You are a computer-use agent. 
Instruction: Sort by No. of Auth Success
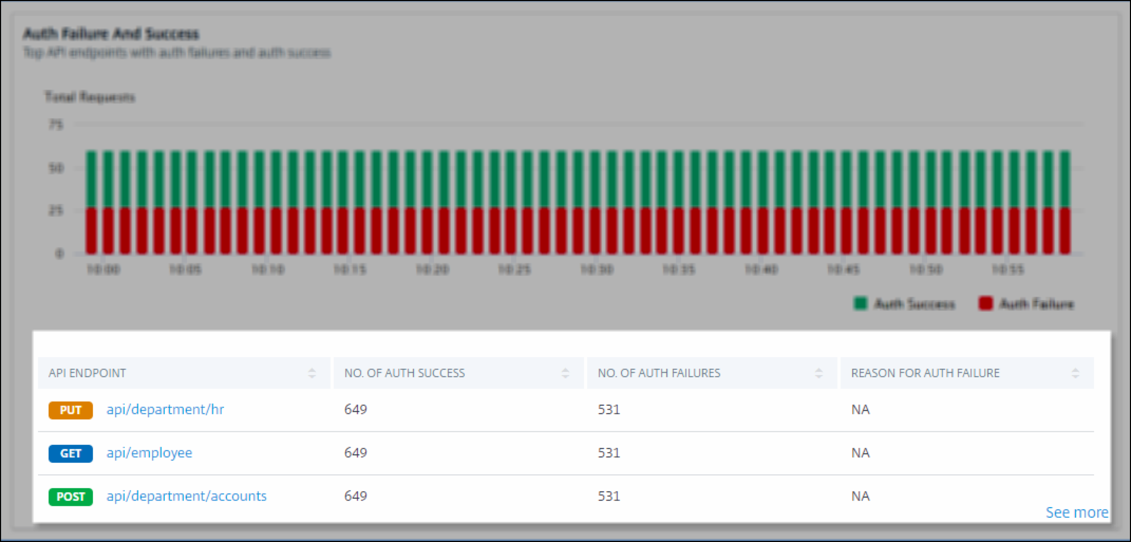[565, 373]
